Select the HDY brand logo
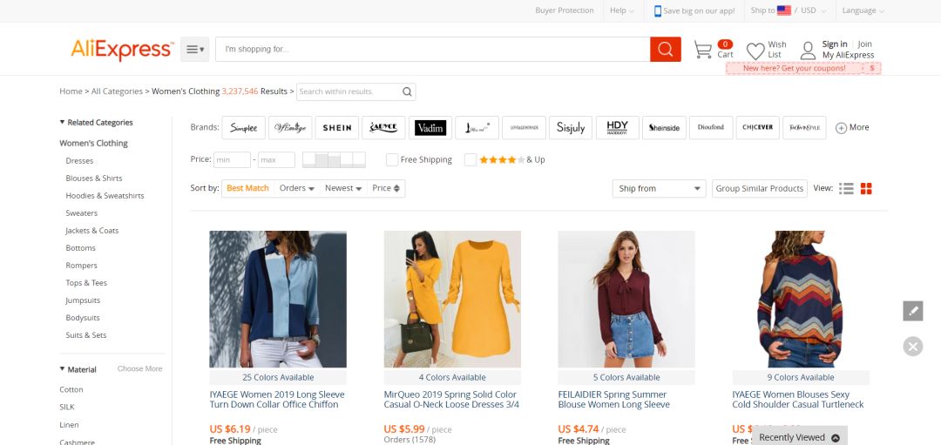This screenshot has width=941, height=445. click(x=618, y=128)
